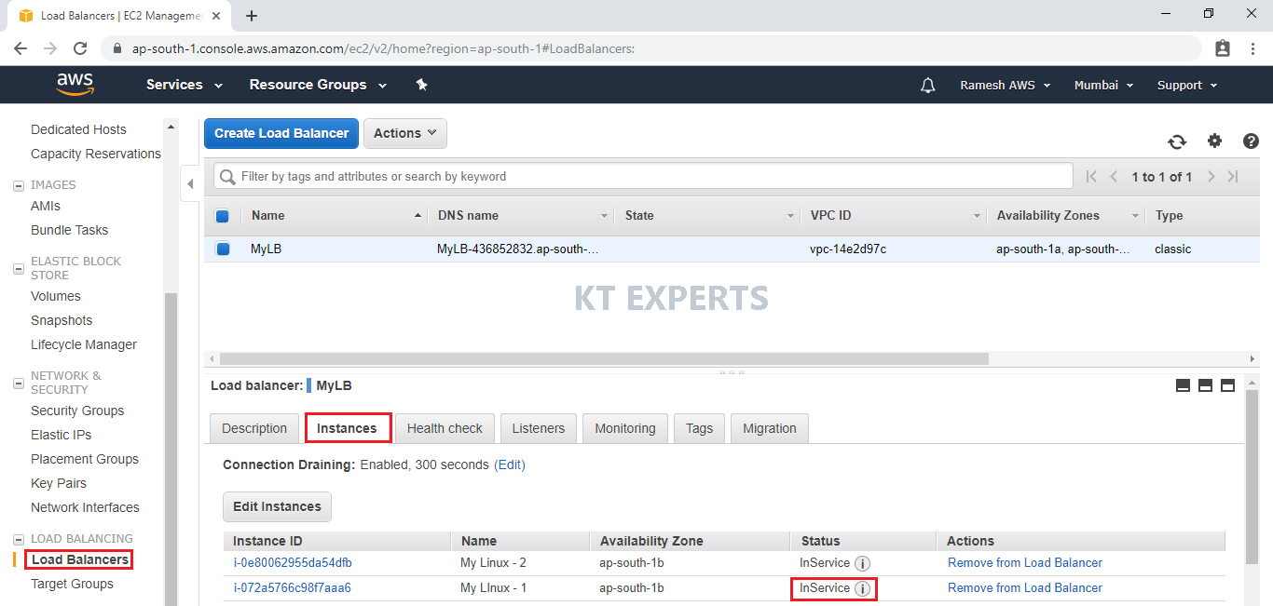The width and height of the screenshot is (1273, 606).
Task: Click the load balancer filter search field
Action: 643,176
